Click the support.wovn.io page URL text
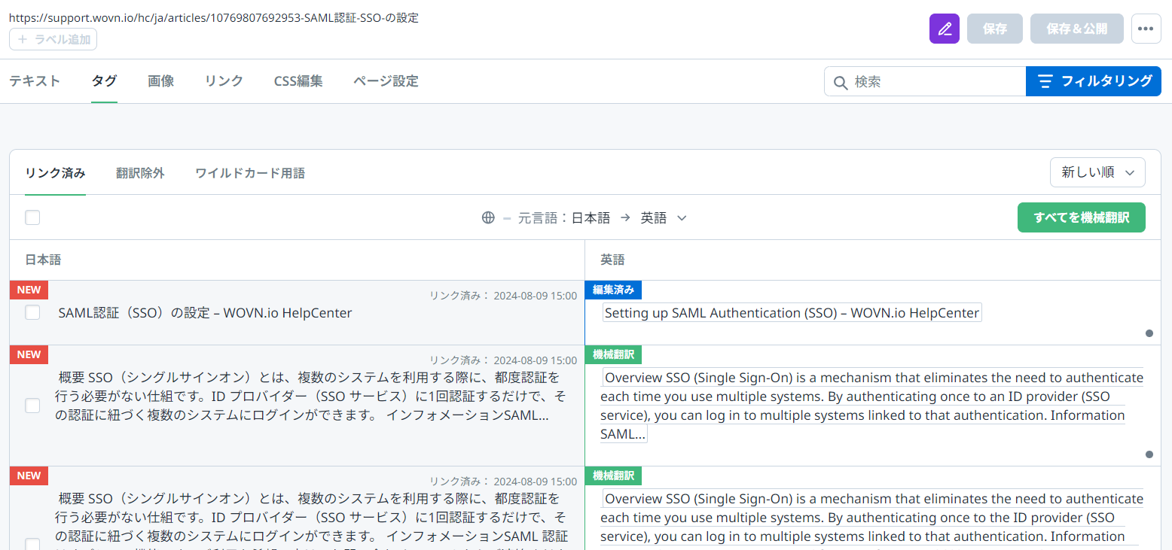The image size is (1172, 550). click(x=214, y=18)
